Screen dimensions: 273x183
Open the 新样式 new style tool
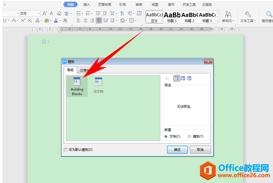228,17
